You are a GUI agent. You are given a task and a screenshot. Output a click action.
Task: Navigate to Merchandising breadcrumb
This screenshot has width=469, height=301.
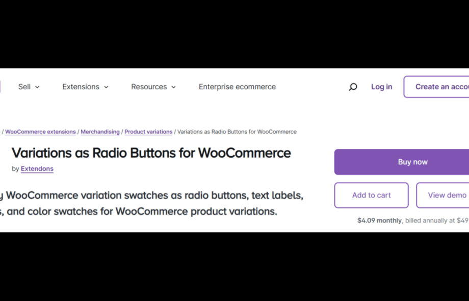pyautogui.click(x=100, y=132)
